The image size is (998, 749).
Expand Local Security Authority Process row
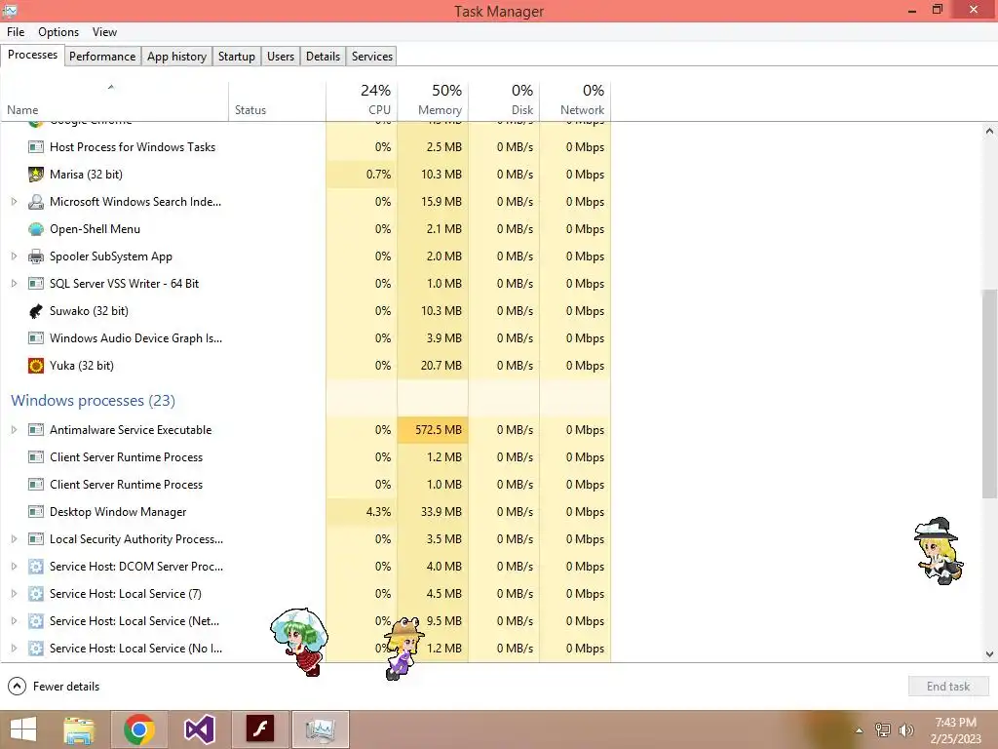(x=14, y=538)
